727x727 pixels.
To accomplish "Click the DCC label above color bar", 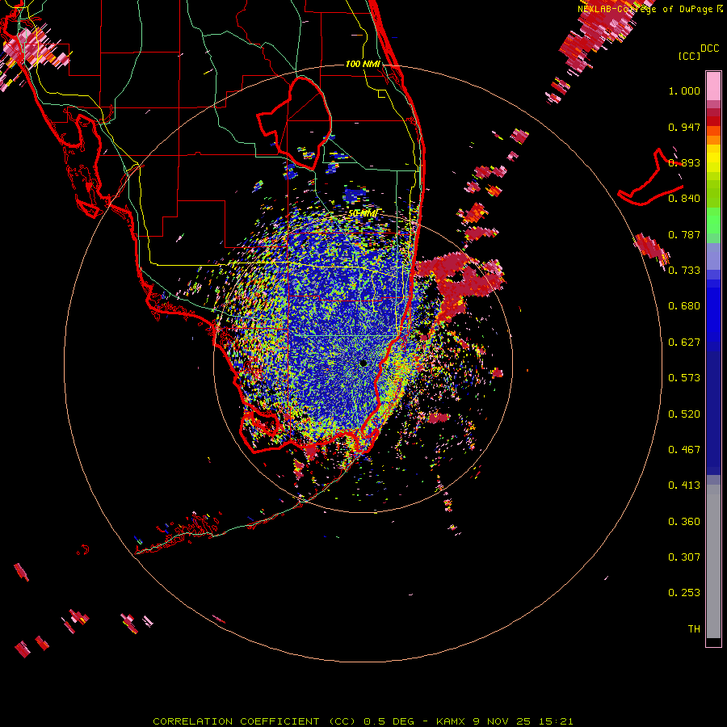I will coord(709,48).
